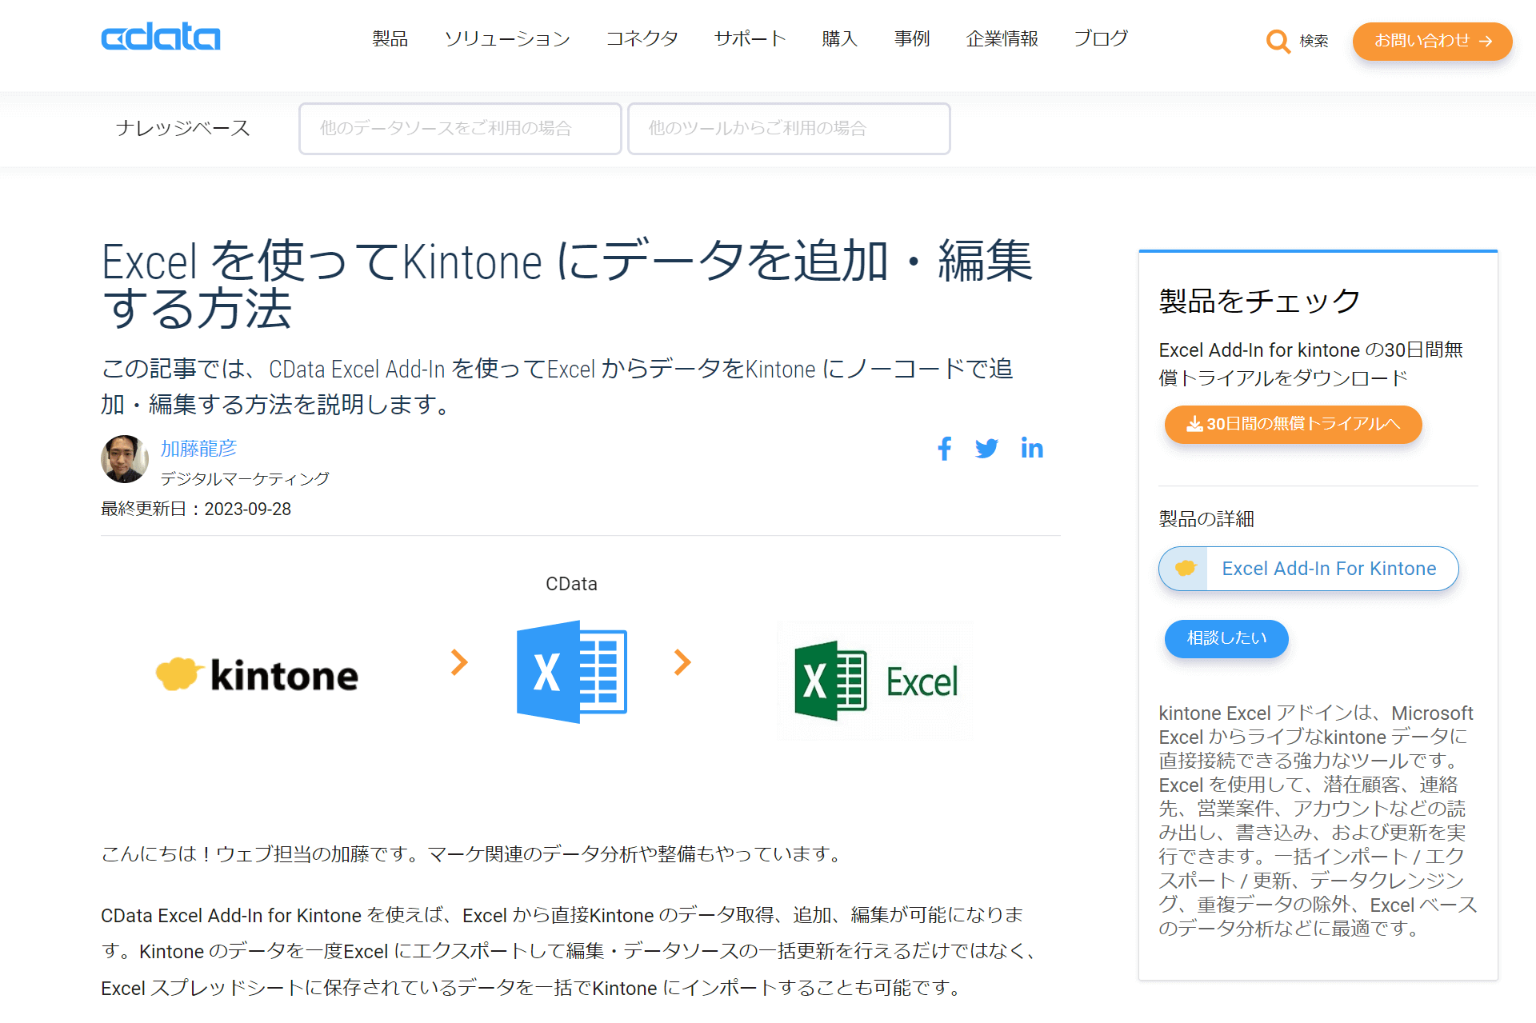Click the author's profile photo
Image resolution: width=1536 pixels, height=1023 pixels.
pyautogui.click(x=125, y=459)
